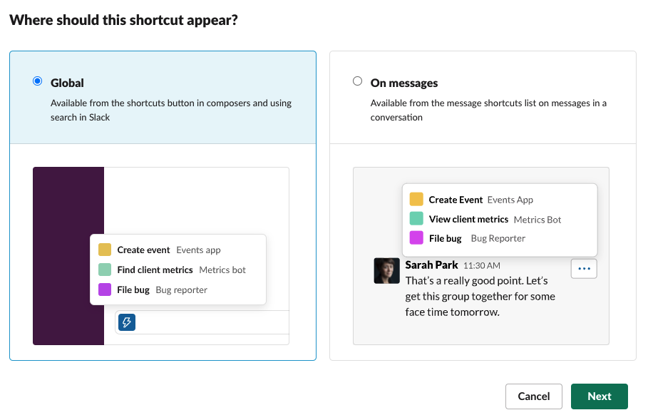
Task: Choose Find client metrics from shortcut list
Action: point(172,270)
